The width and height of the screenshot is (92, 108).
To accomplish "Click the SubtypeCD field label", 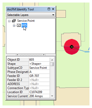I will tap(18, 68).
